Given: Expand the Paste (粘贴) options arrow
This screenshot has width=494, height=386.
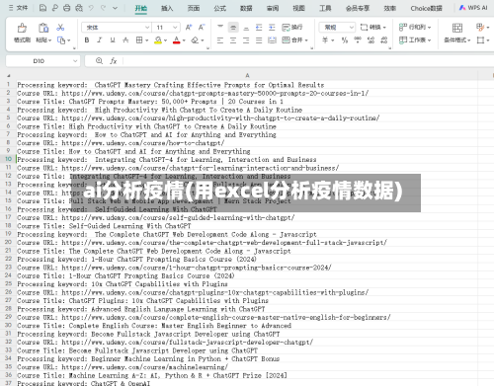Looking at the screenshot, I should coord(50,40).
